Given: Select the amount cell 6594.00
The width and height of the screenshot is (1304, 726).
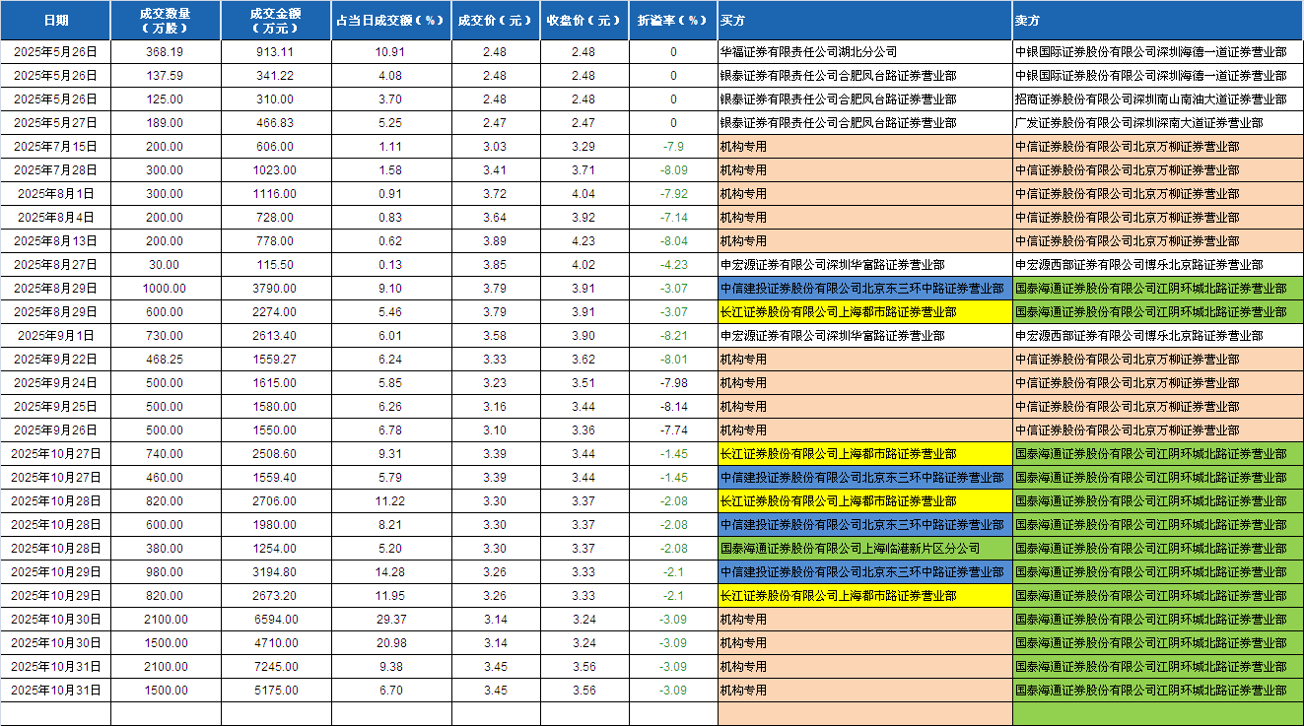Looking at the screenshot, I should (x=276, y=619).
